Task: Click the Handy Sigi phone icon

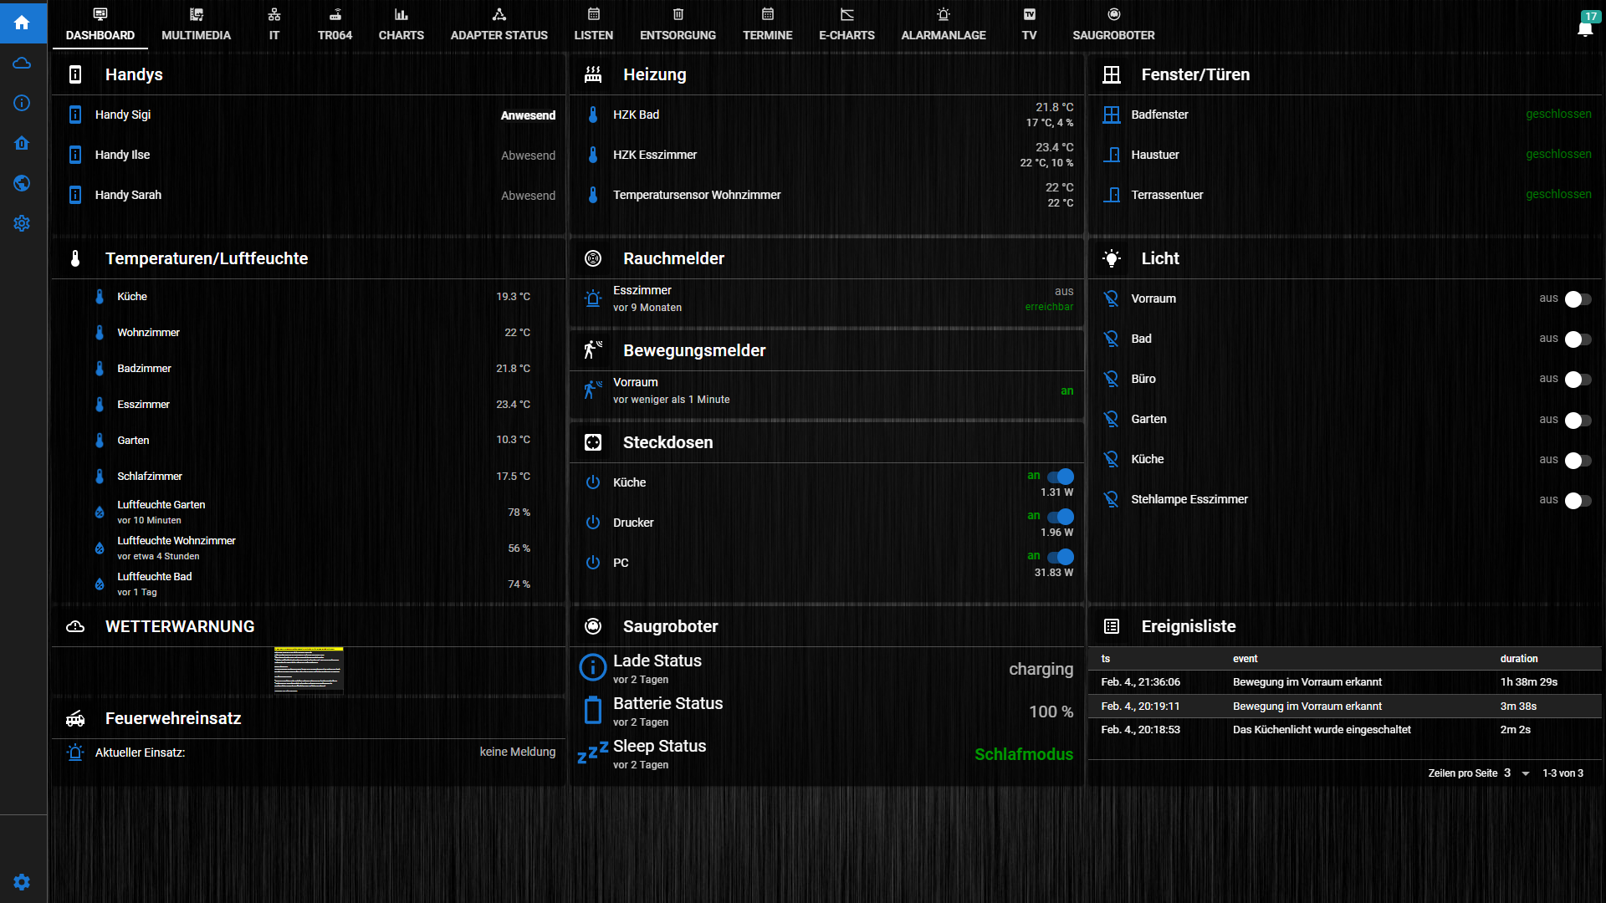Action: click(75, 115)
